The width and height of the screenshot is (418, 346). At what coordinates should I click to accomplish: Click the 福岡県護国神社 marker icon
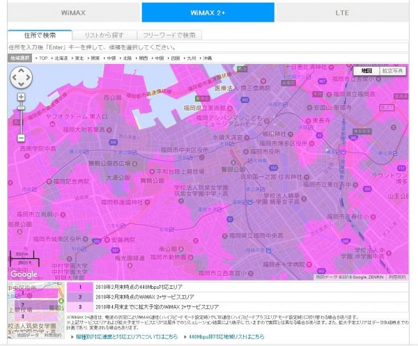click(147, 203)
